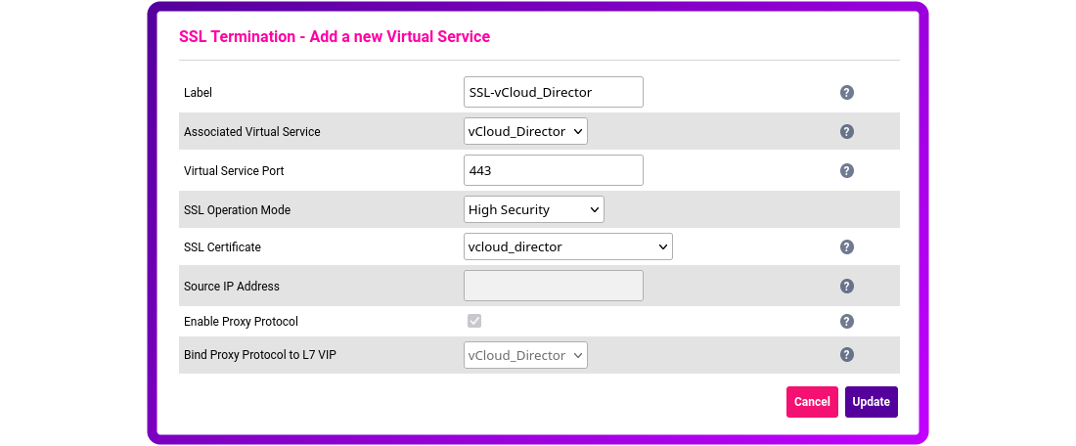The image size is (1076, 446).
Task: Open the Associated Virtual Service dropdown
Action: click(x=525, y=131)
